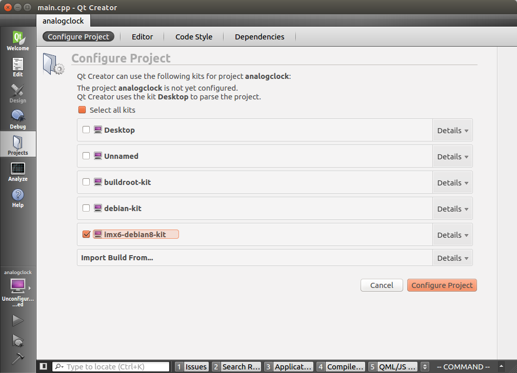Click the green Run button
This screenshot has height=373, width=517.
click(18, 321)
